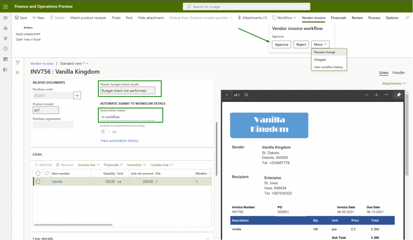Open Recent clock icon in sidebar
Screen dimensions: 413x240
[5, 49]
